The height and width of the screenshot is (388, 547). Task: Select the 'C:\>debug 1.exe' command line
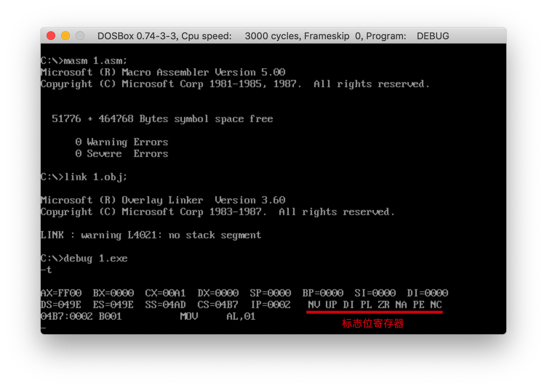84,258
